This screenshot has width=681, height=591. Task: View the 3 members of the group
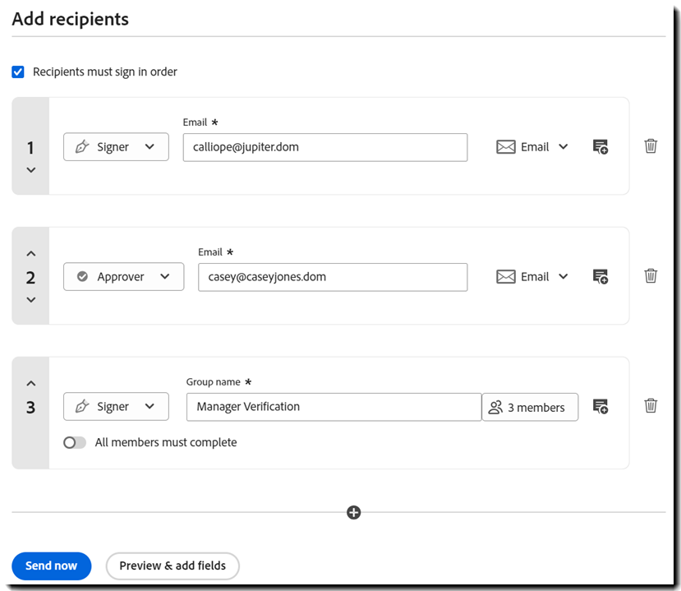point(530,407)
